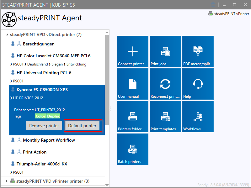Screen dimensions: 251x188
Task: Click the printer list scrollbar thumb
Action: [107, 80]
